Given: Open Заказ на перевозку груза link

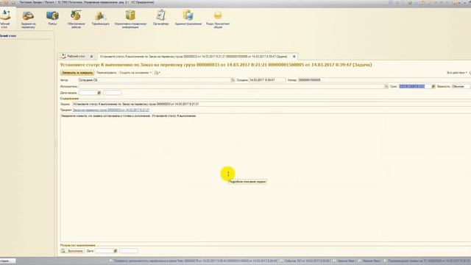Looking at the screenshot, I should (x=111, y=110).
